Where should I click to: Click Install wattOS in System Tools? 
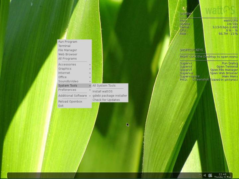[x=103, y=91]
